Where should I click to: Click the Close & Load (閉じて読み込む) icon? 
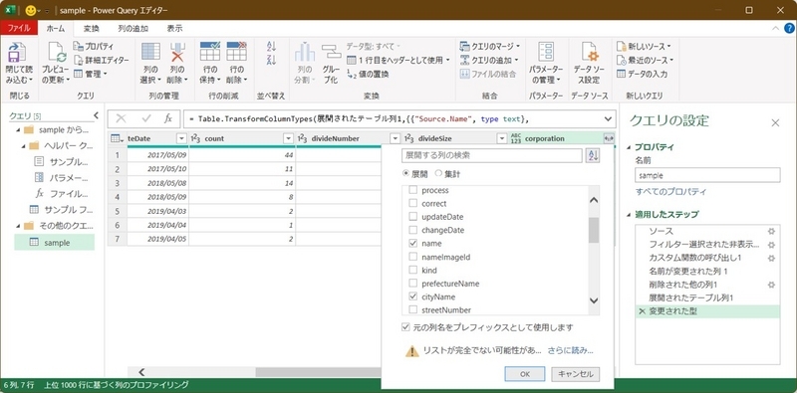(18, 53)
